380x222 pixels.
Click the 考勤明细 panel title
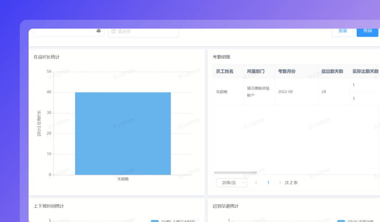[x=221, y=57]
